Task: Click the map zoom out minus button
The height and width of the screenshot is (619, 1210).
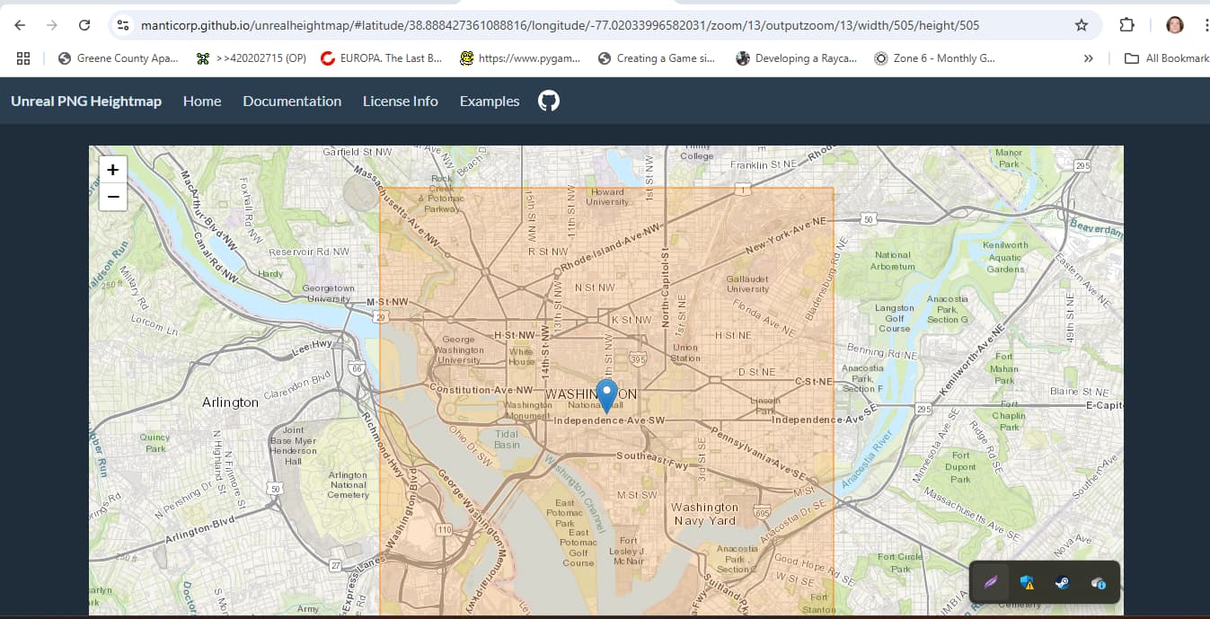Action: [113, 196]
